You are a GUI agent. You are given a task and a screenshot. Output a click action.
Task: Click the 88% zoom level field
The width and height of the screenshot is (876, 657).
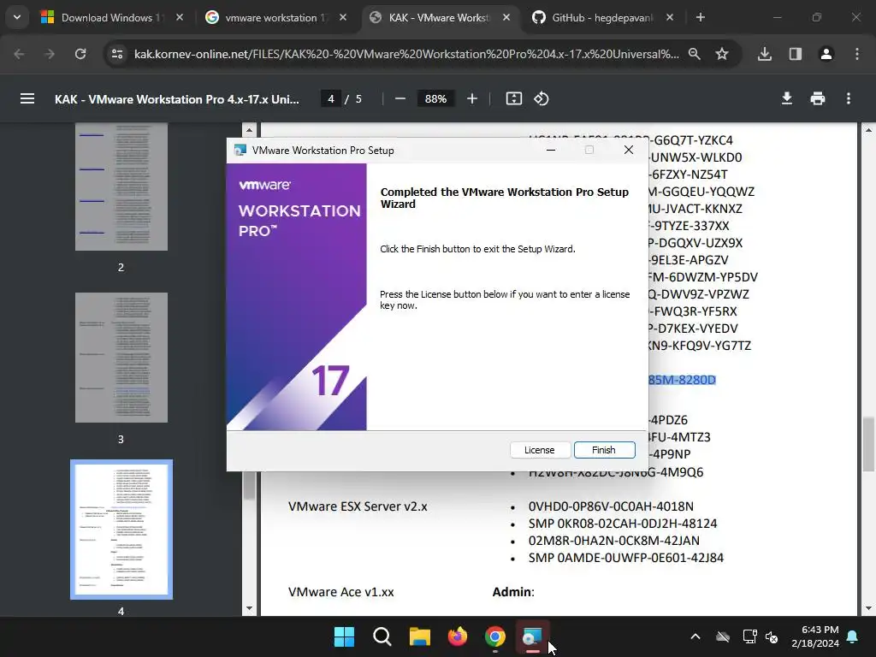435,99
